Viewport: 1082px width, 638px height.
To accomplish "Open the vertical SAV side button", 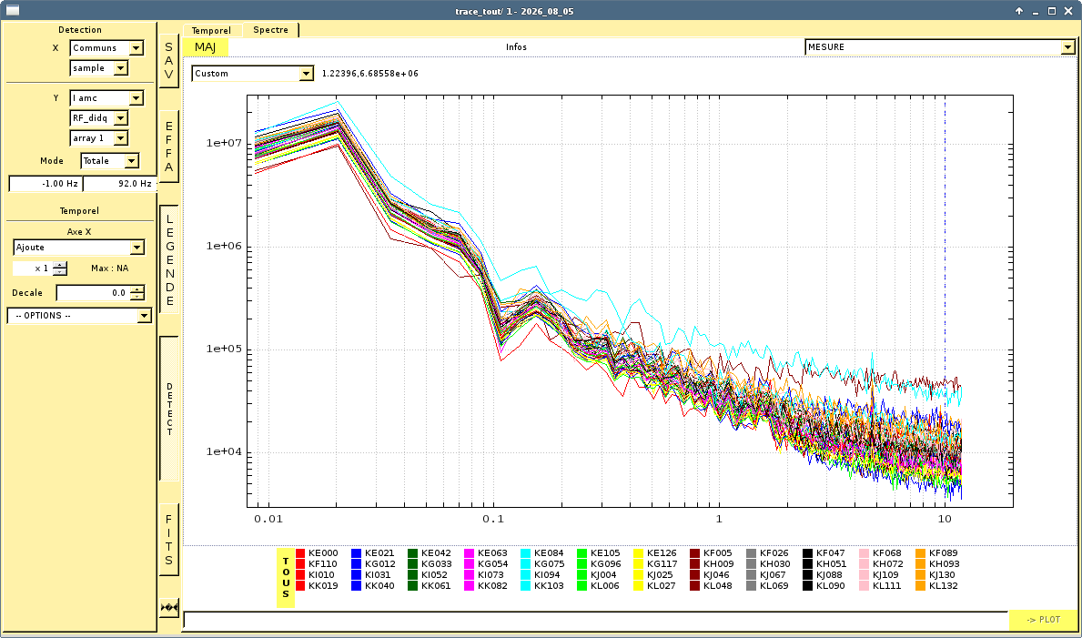I will pyautogui.click(x=169, y=62).
